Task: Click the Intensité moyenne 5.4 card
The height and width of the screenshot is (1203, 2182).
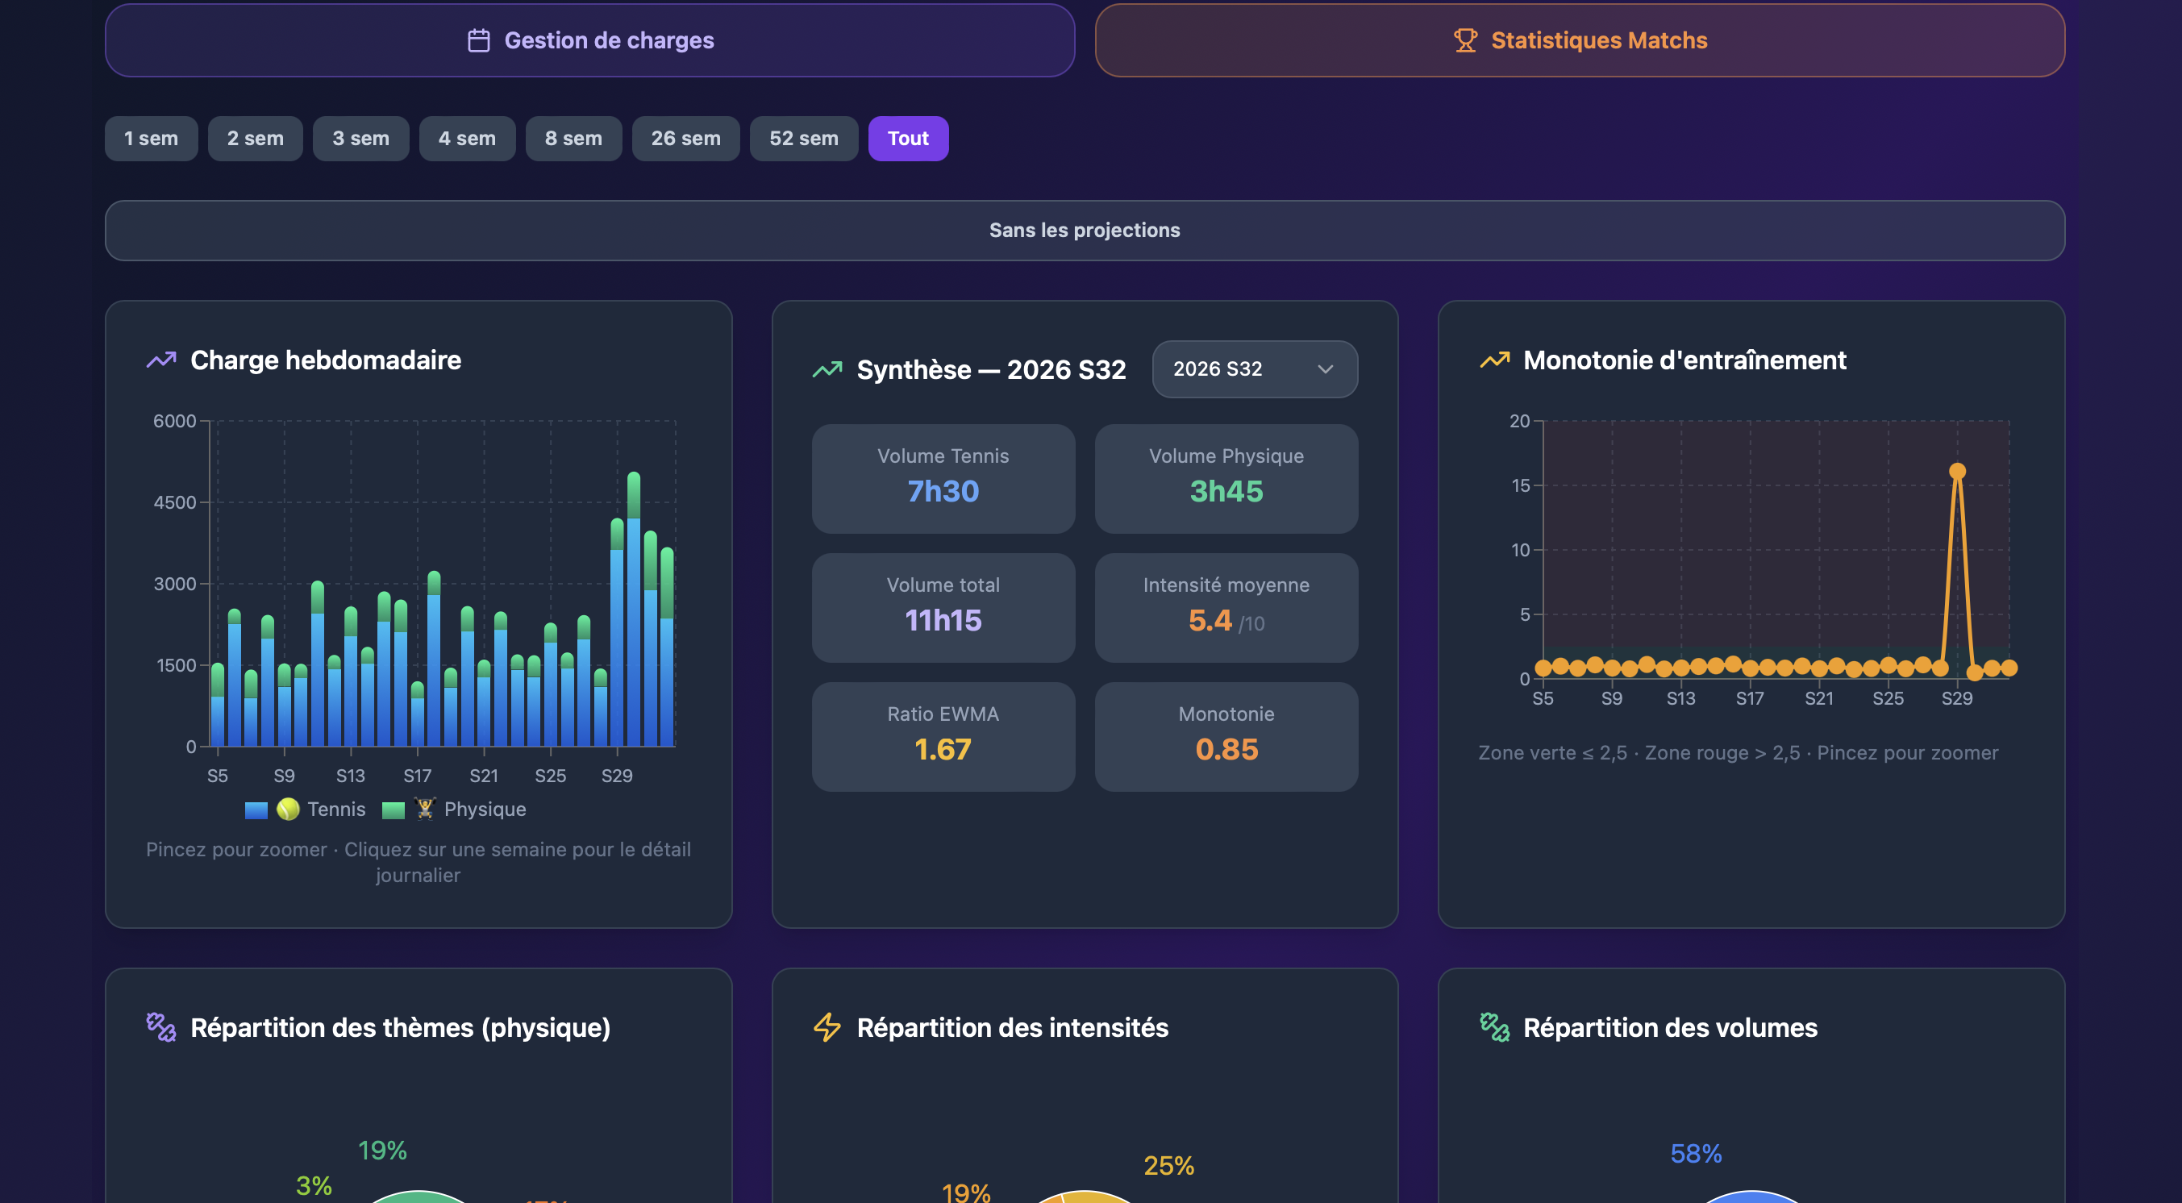Action: coord(1226,608)
